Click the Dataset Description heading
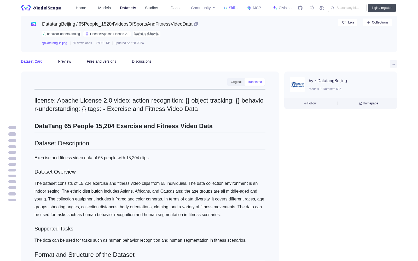 coord(62,143)
